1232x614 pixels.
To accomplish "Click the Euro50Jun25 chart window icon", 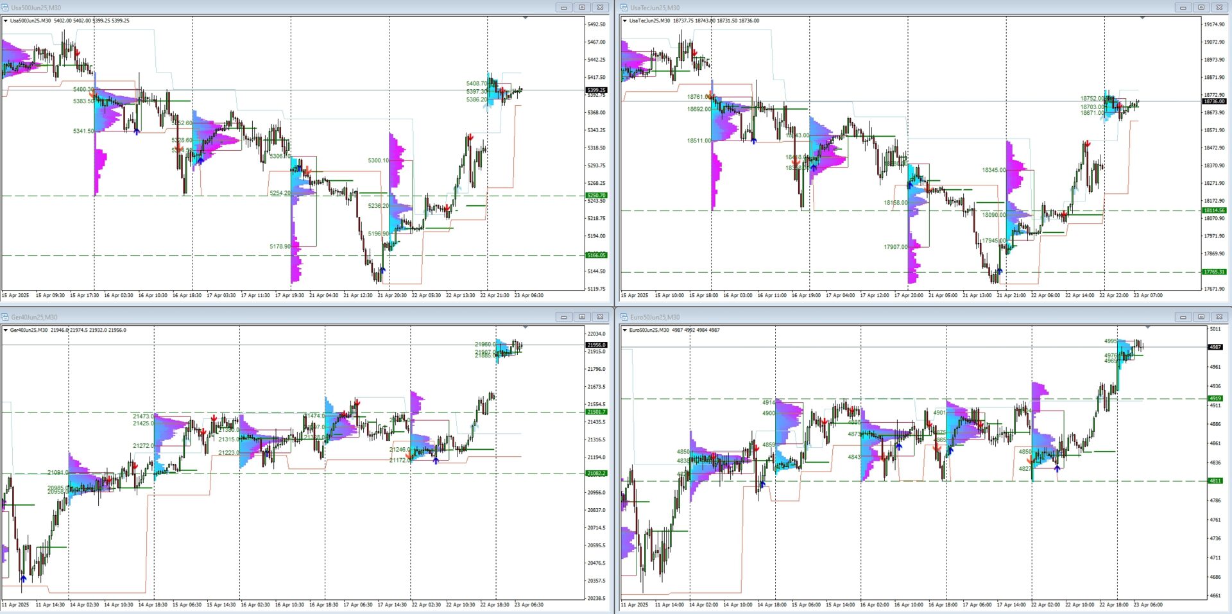I will (624, 317).
